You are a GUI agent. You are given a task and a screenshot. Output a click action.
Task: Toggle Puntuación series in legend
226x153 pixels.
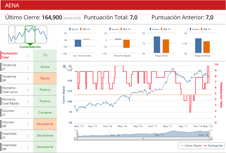click(x=213, y=146)
